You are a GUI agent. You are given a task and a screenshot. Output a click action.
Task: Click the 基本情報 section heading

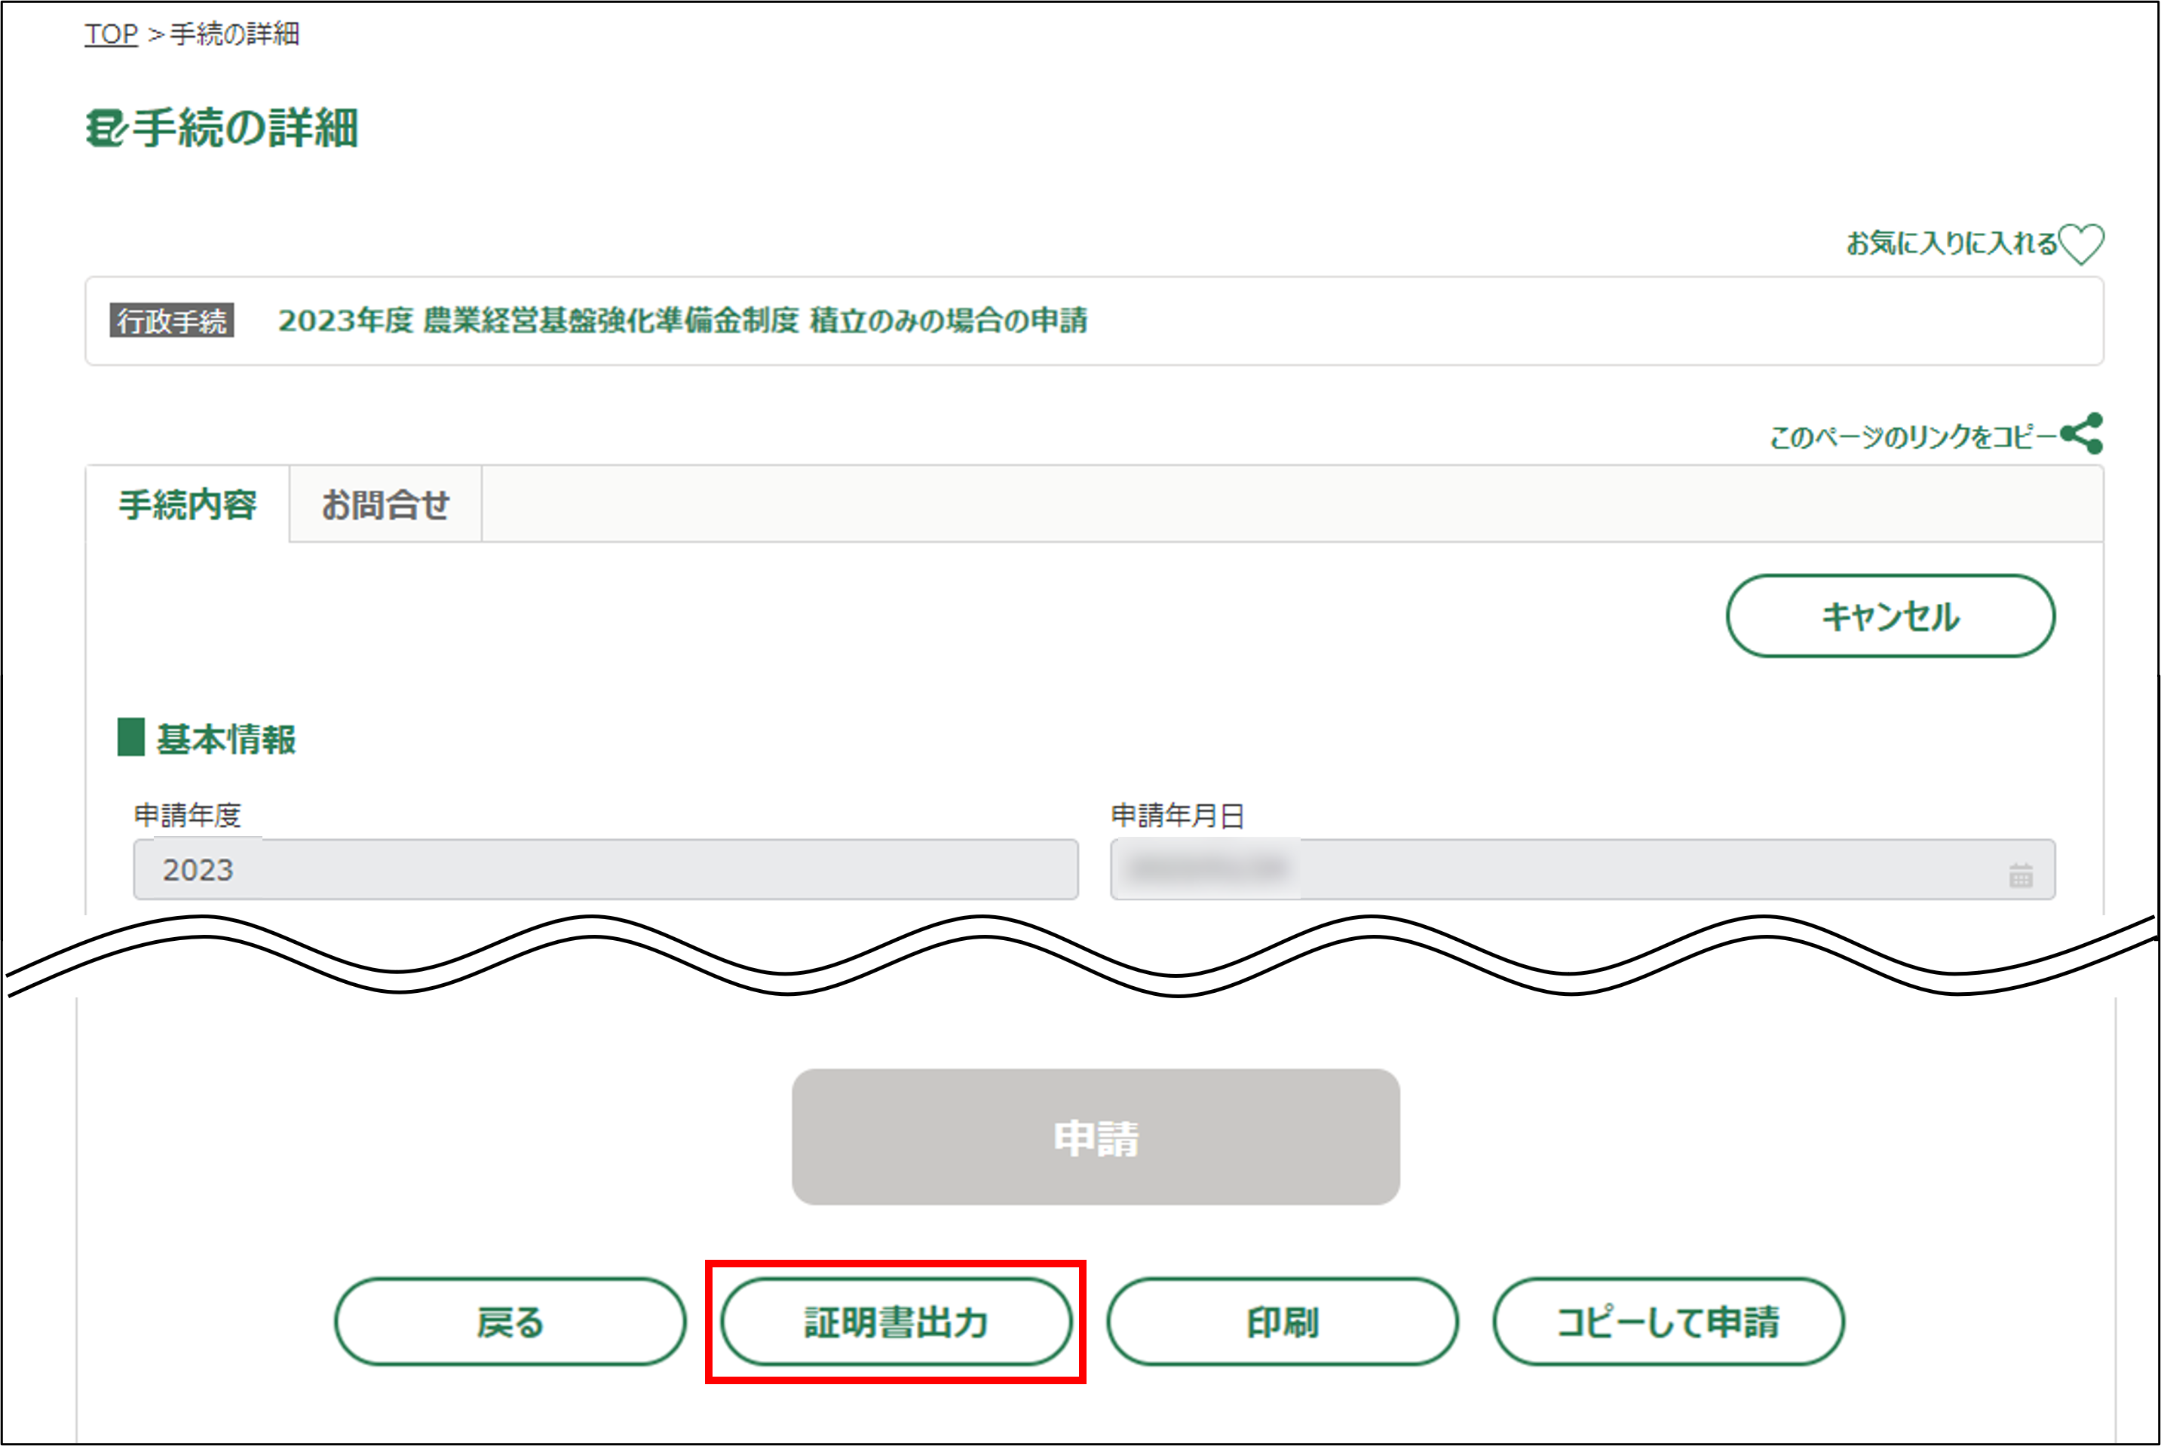coord(225,739)
